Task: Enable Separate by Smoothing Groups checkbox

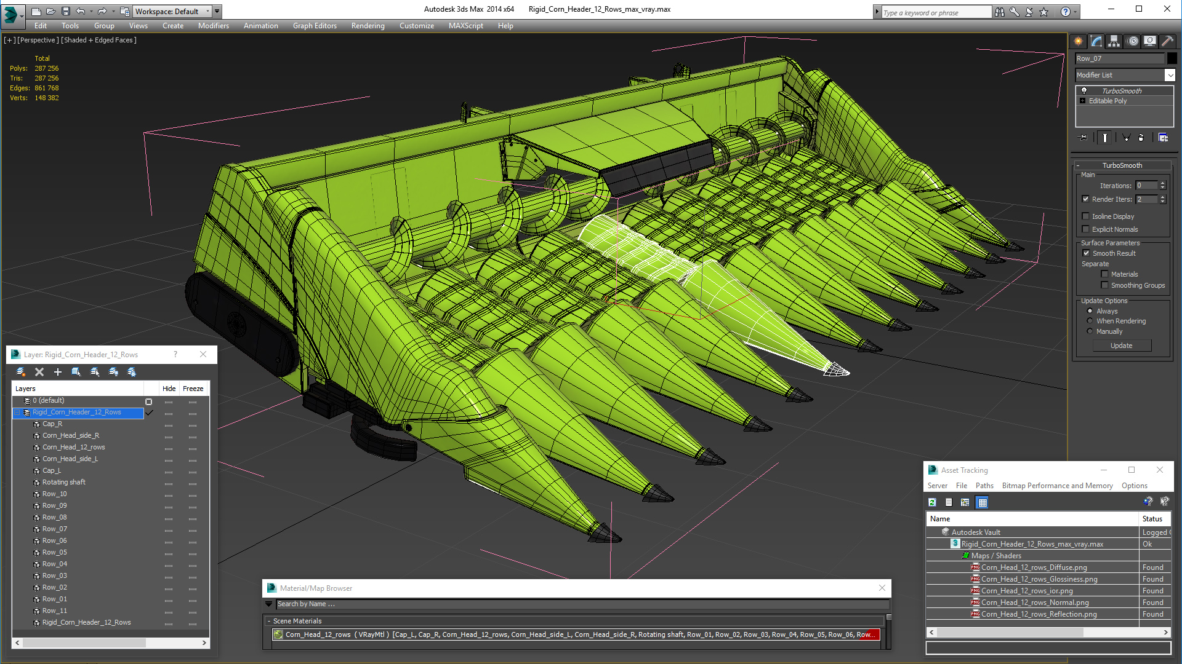Action: tap(1105, 285)
